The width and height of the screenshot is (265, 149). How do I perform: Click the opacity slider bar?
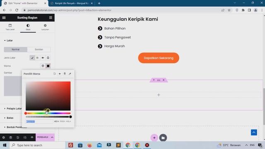[x=48, y=117]
